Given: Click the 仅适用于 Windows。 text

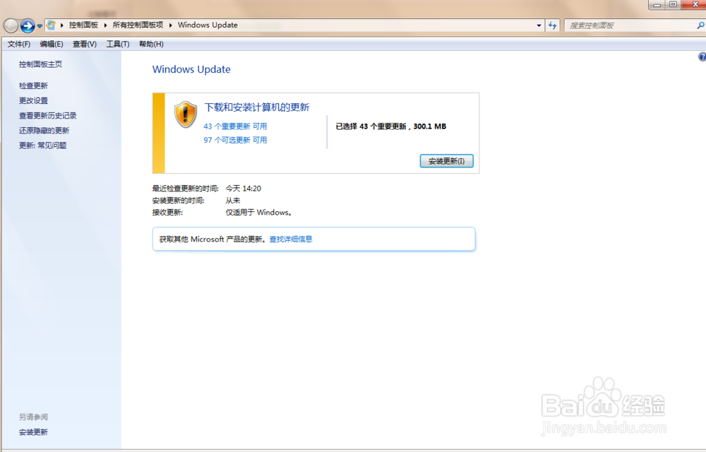Looking at the screenshot, I should (259, 213).
